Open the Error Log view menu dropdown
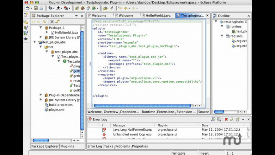This screenshot has width=275, height=155. (243, 119)
